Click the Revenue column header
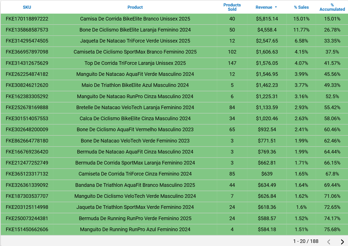 click(264, 7)
